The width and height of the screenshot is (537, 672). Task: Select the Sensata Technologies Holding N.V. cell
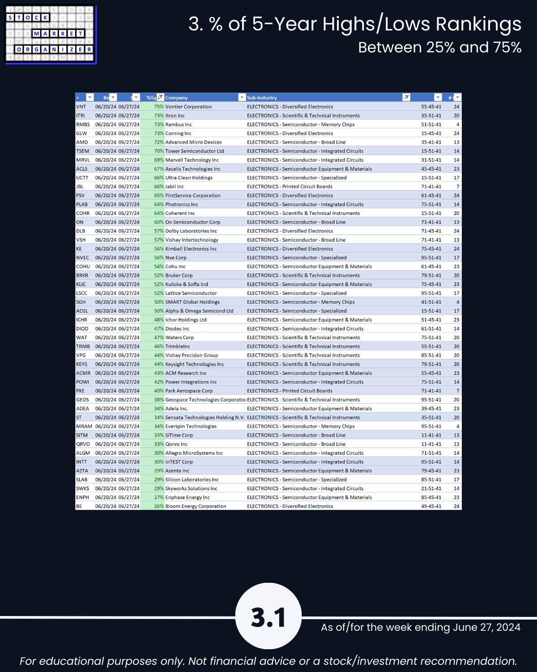coord(205,417)
